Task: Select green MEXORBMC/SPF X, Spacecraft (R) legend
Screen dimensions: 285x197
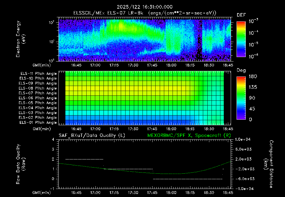Action: [x=189, y=136]
